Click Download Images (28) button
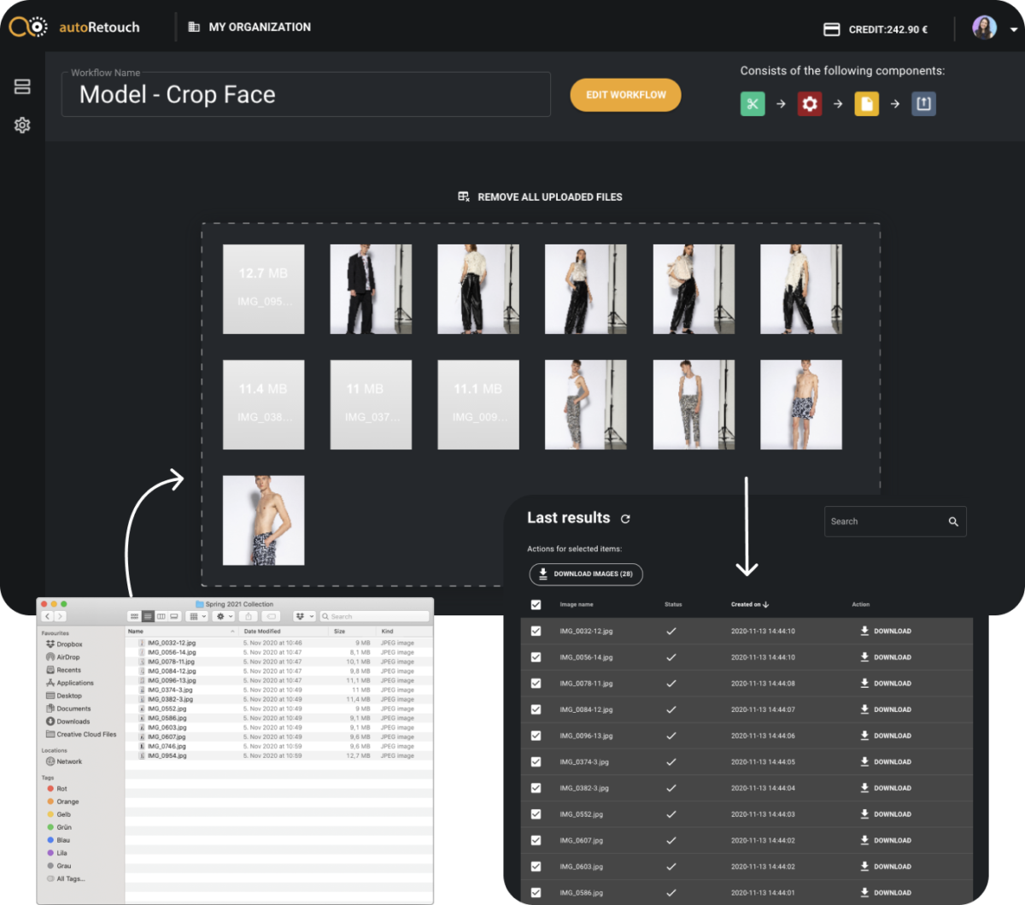Viewport: 1025px width, 905px height. click(586, 574)
